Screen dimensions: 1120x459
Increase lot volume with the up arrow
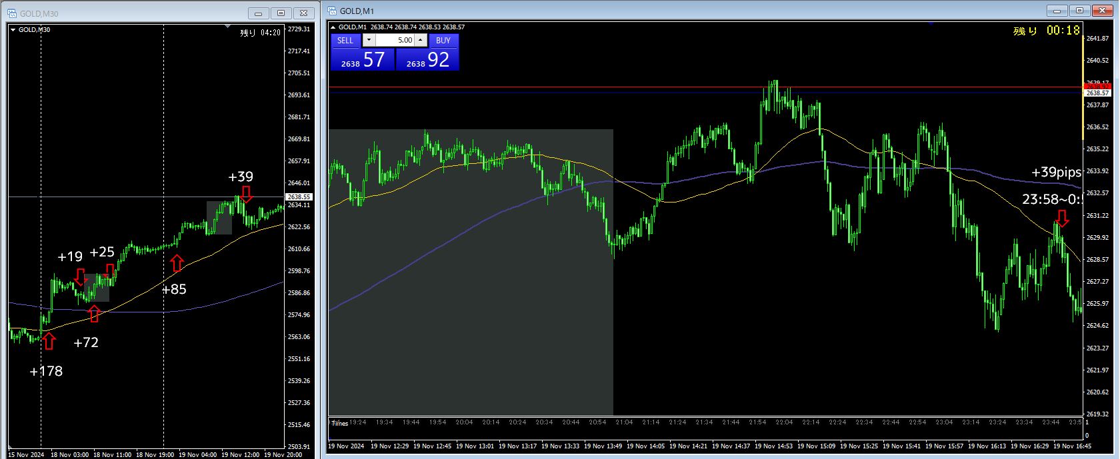tap(420, 40)
